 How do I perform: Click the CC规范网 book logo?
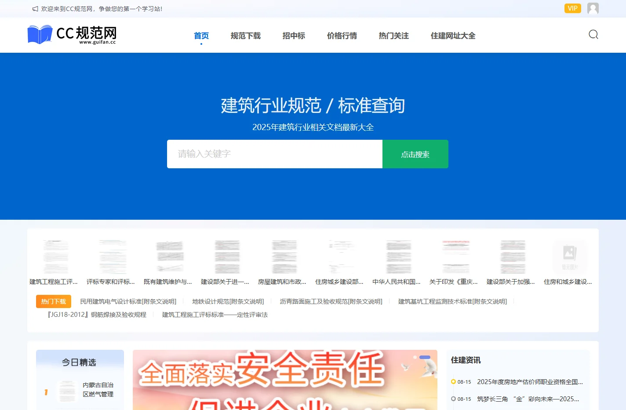coord(72,35)
